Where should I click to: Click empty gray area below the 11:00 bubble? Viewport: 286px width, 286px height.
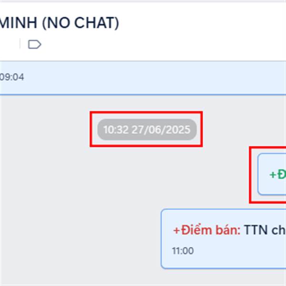point(143,277)
